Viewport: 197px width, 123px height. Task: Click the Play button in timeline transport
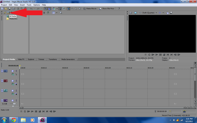point(32,111)
